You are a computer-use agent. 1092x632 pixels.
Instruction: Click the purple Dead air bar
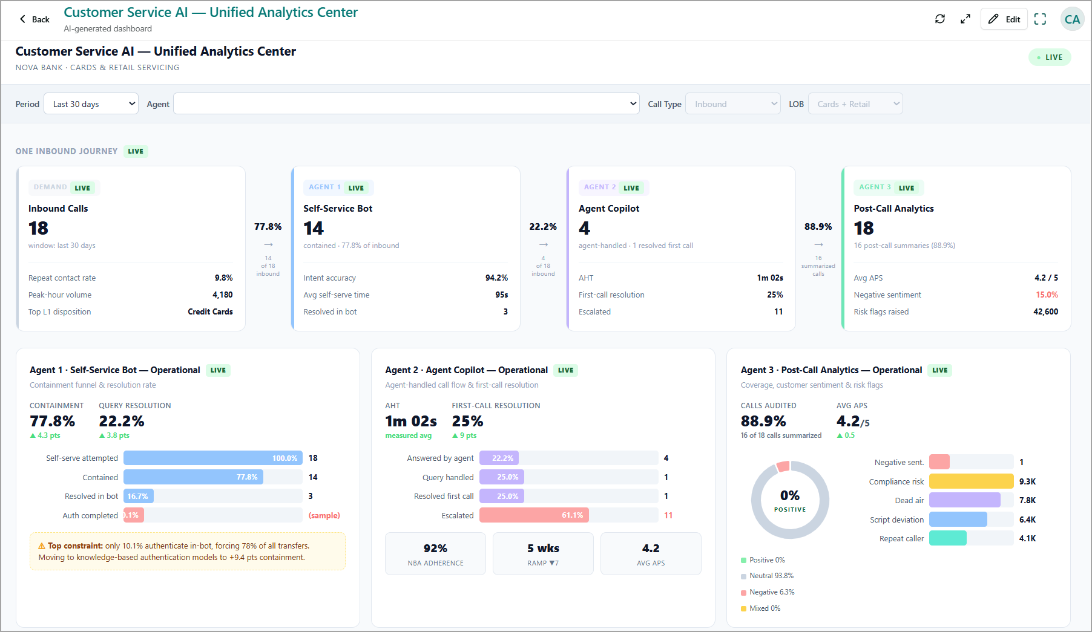[965, 500]
